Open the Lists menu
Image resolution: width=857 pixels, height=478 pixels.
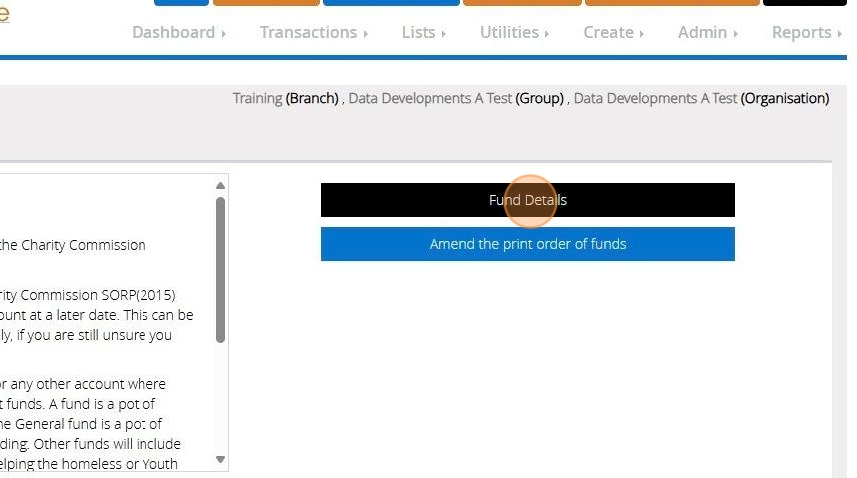424,32
